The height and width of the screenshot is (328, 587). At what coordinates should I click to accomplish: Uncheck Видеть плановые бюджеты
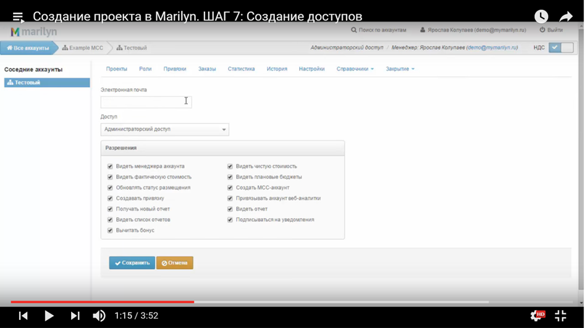click(230, 177)
